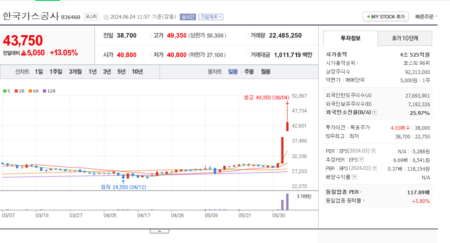Click the 추정PER EPS help icon
Screen dimensions: 450x243
click(361, 160)
